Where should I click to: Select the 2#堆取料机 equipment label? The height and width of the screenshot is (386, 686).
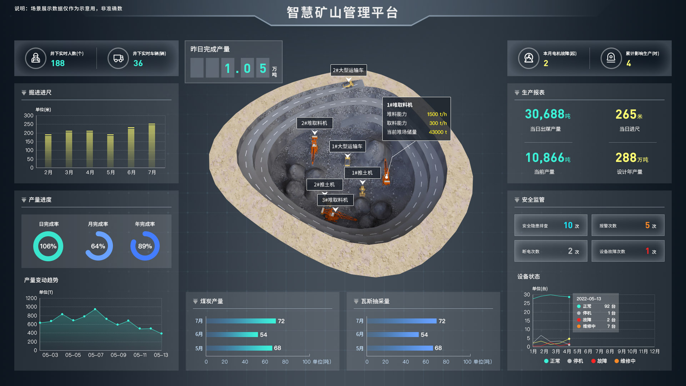(314, 123)
